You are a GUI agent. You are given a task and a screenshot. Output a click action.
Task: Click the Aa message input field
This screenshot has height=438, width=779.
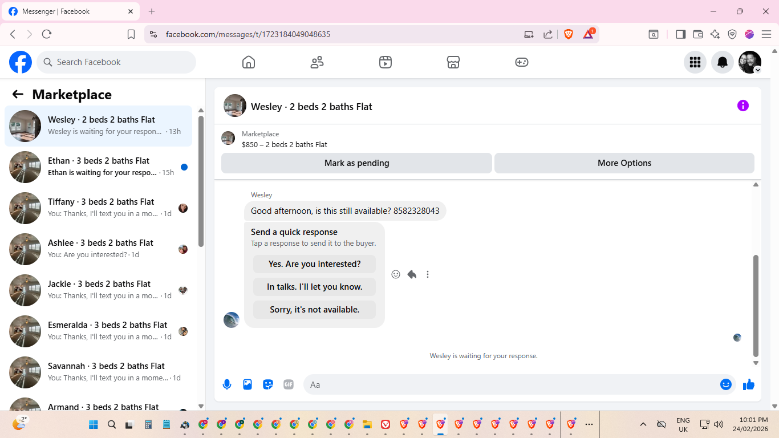pos(513,385)
